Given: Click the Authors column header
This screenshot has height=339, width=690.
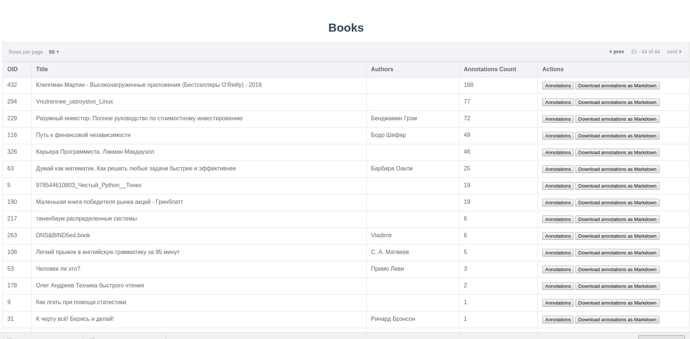Looking at the screenshot, I should coord(382,69).
